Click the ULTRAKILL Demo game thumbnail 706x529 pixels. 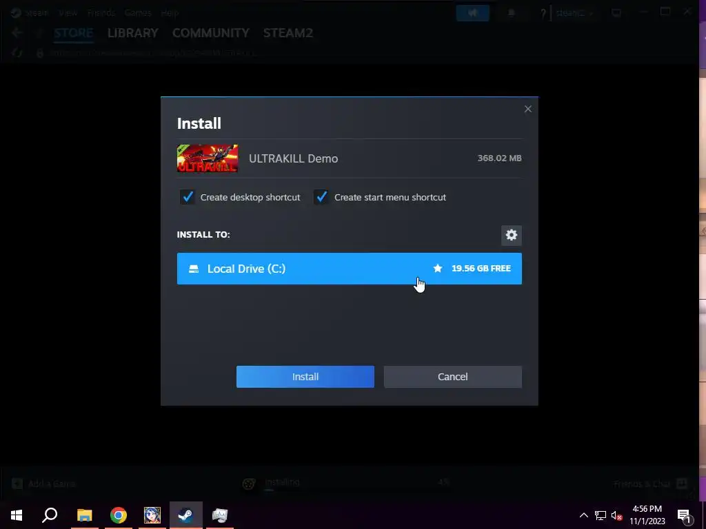coord(208,158)
